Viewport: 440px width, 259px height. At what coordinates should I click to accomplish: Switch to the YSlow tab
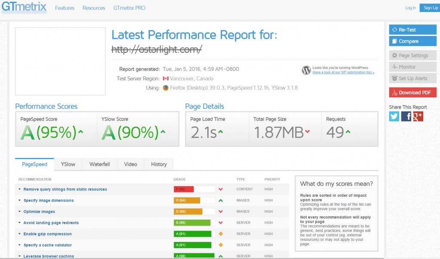point(68,164)
